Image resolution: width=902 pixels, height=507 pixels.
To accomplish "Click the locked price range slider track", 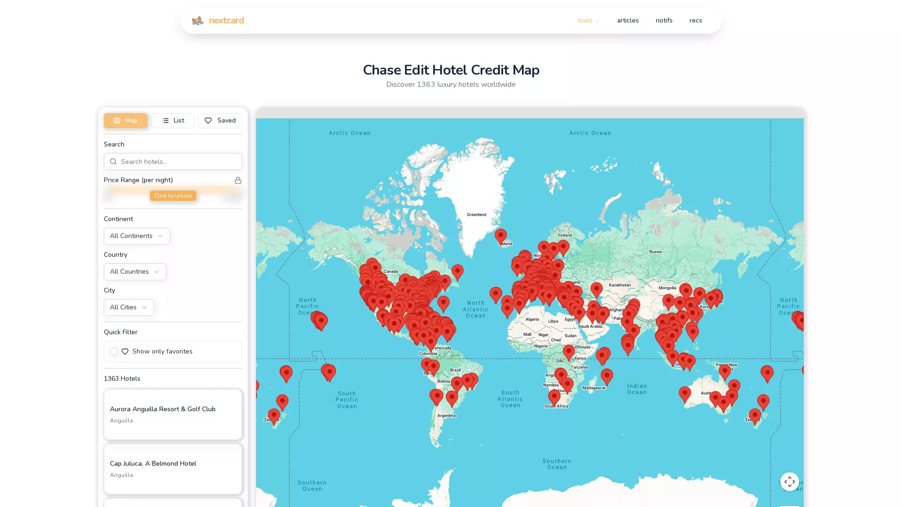I will pyautogui.click(x=173, y=191).
